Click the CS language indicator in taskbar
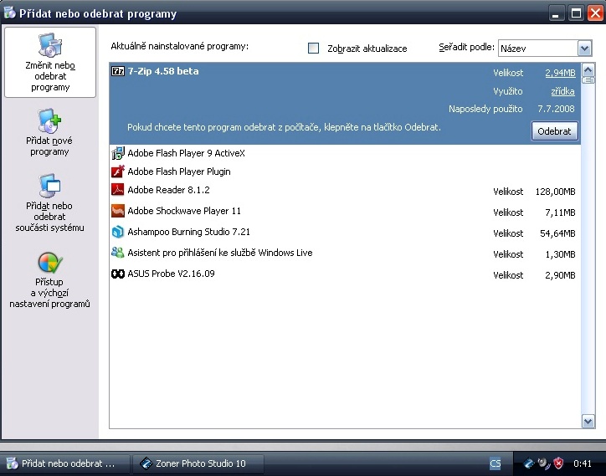Viewport: 606px width, 476px height. 496,463
